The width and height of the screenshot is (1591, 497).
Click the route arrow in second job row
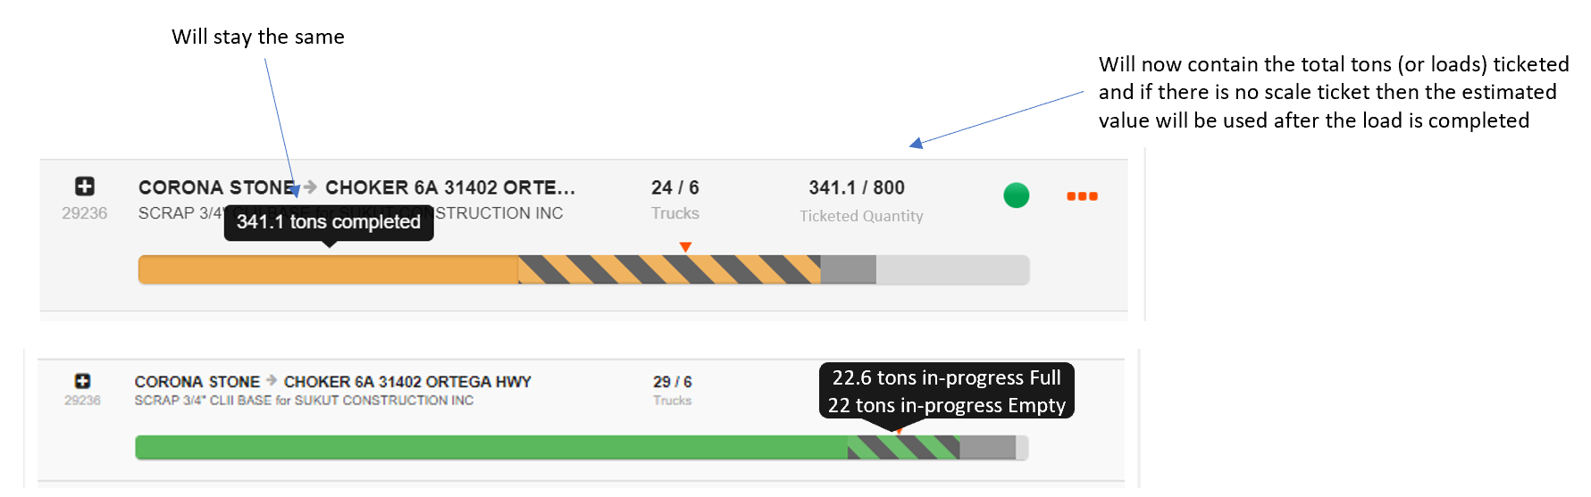pyautogui.click(x=272, y=380)
